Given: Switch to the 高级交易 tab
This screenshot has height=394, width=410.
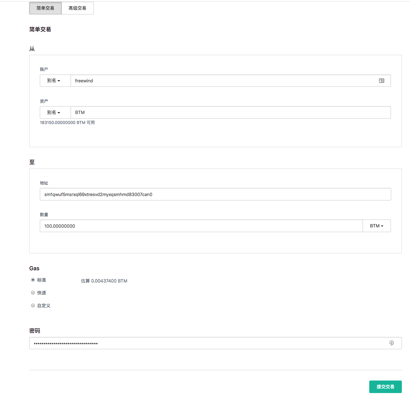Looking at the screenshot, I should tap(77, 8).
